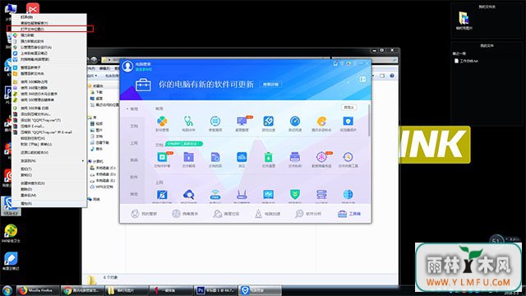Switch to Chrome window on taskbar

(82, 290)
